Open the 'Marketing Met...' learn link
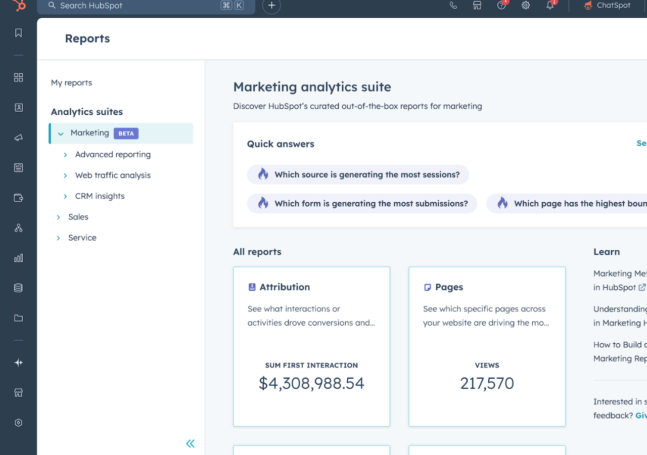This screenshot has width=647, height=455. pos(620,280)
